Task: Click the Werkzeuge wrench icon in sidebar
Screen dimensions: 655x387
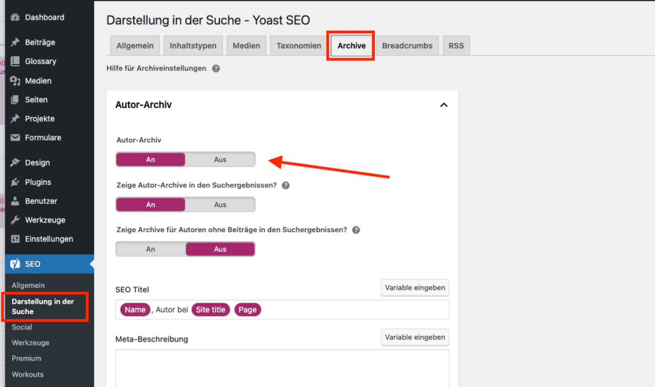Action: [15, 220]
